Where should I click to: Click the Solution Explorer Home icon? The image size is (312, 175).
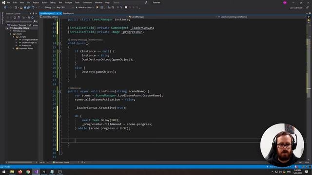[x=15, y=17]
